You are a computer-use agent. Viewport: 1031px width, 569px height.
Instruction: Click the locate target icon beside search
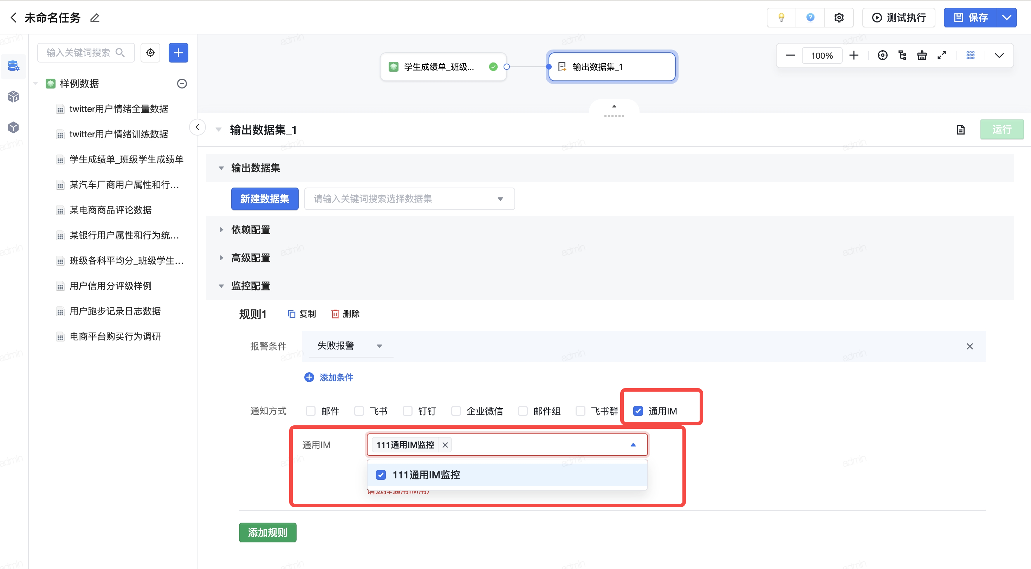(150, 53)
